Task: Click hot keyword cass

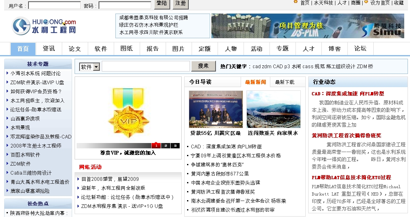Action: point(308,67)
